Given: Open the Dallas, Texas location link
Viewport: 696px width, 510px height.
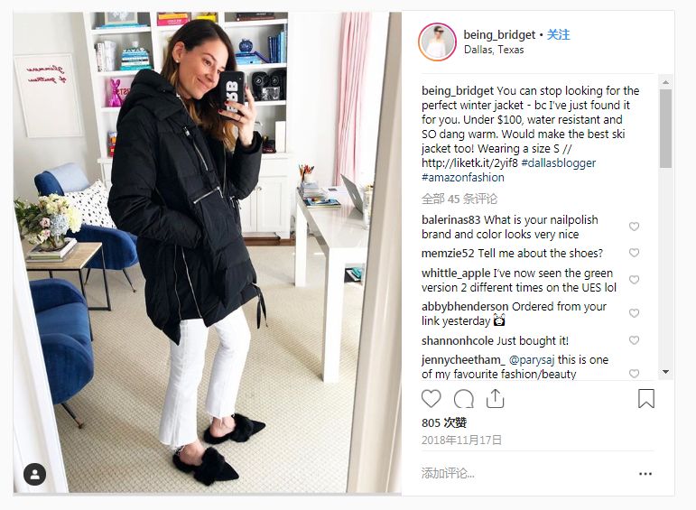Looking at the screenshot, I should (494, 50).
